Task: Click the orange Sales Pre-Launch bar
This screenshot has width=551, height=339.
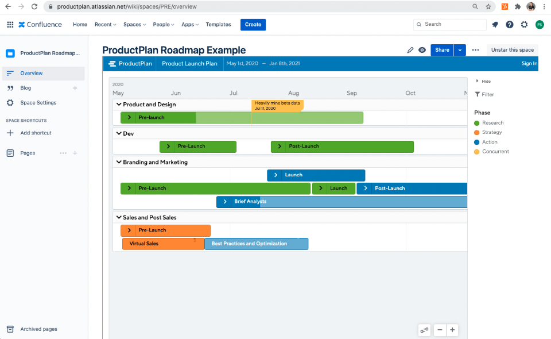Action: point(165,230)
